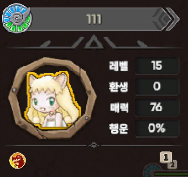Screen dimensions: 188x177
Task: Select the 환생 value box showing 0
Action: point(157,87)
